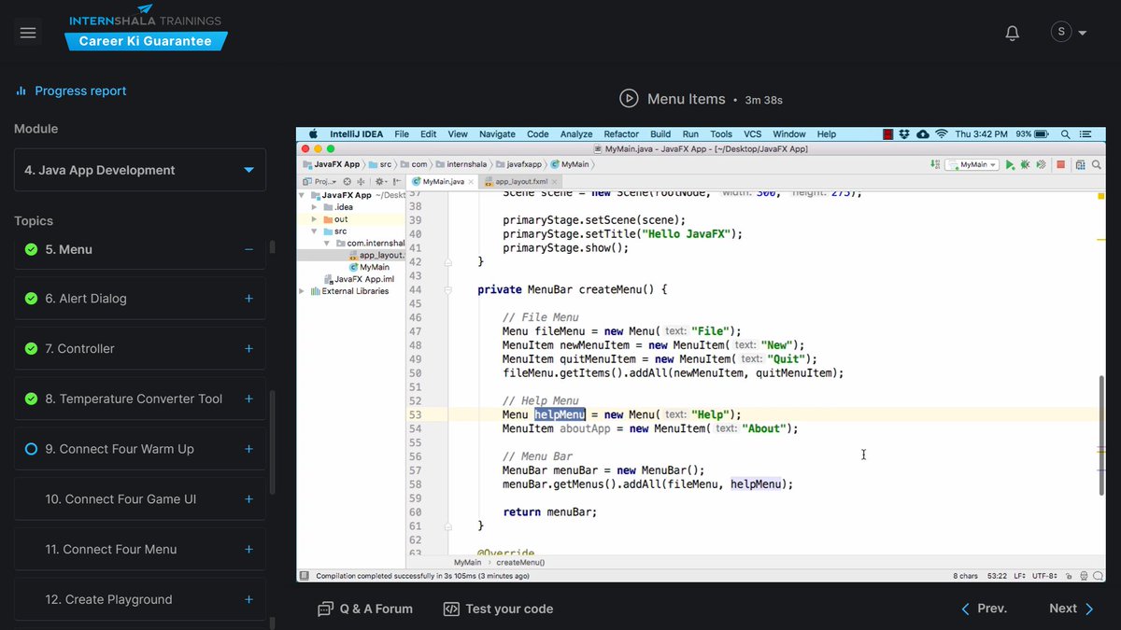Open the Navigate menu
Viewport: 1121px width, 630px height.
(497, 134)
